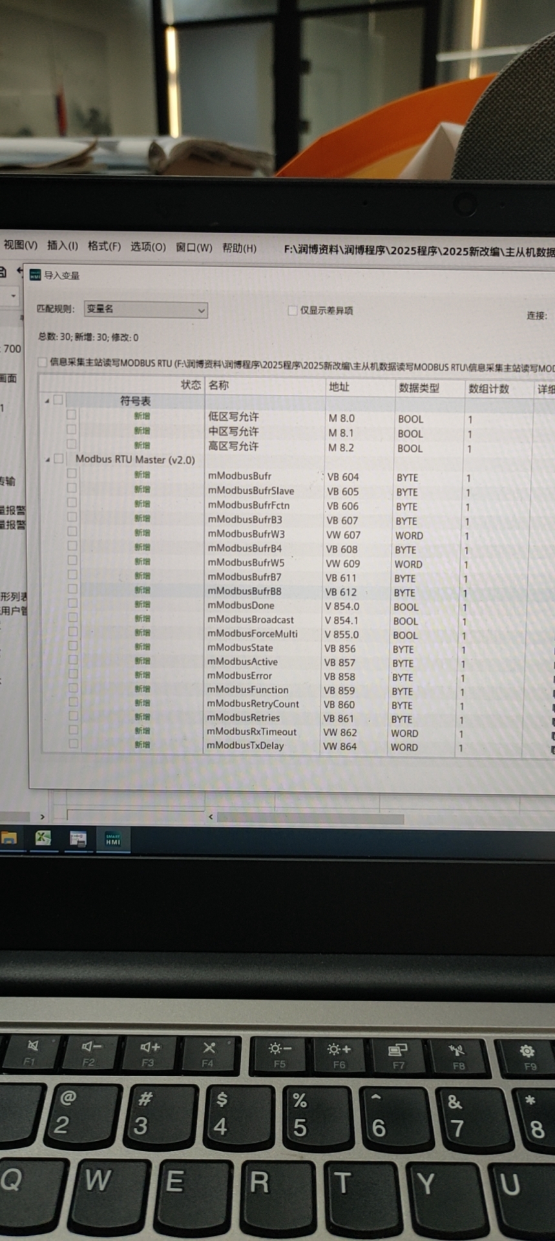Click the SMART HMI taskbar icon

[113, 839]
